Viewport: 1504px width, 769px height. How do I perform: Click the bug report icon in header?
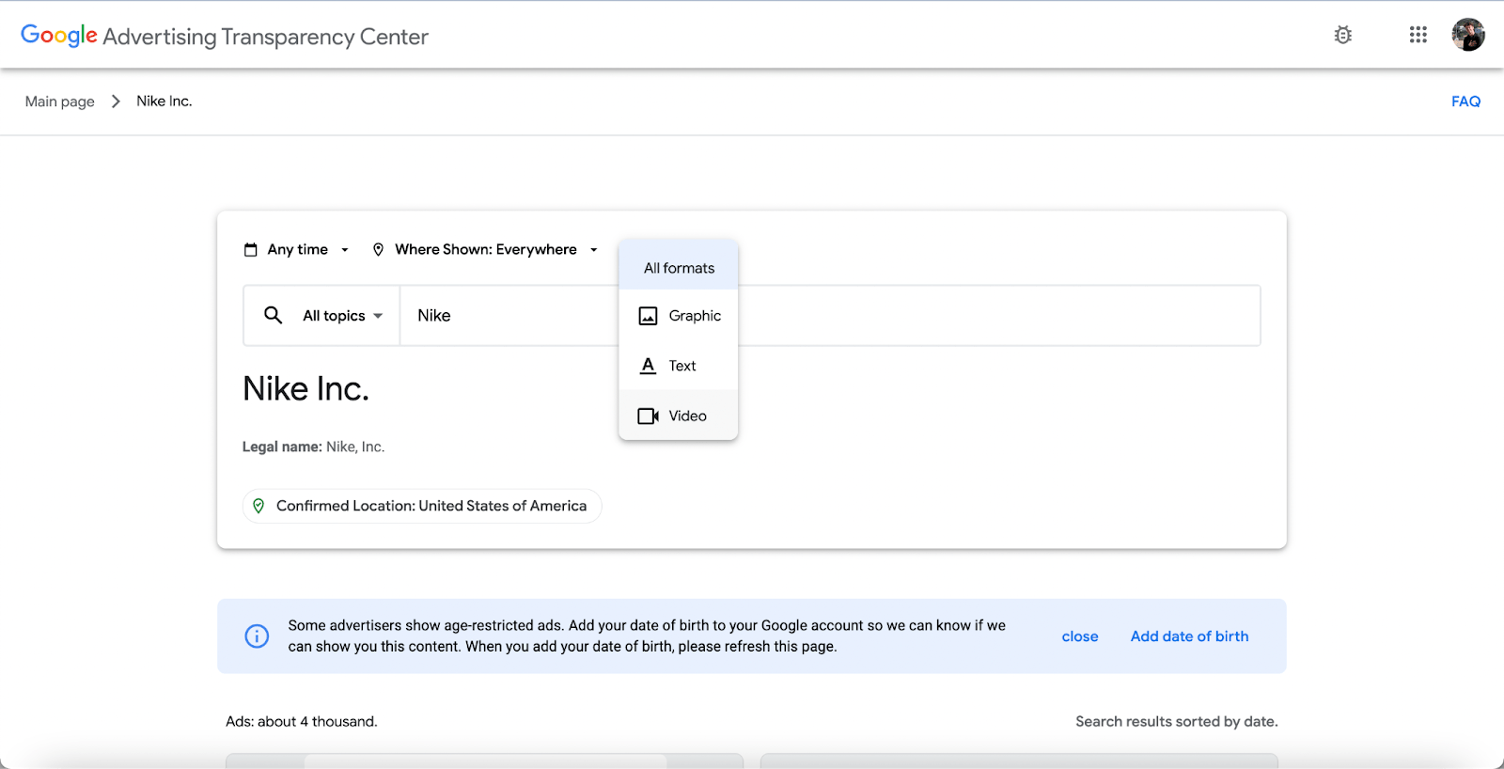(x=1343, y=36)
